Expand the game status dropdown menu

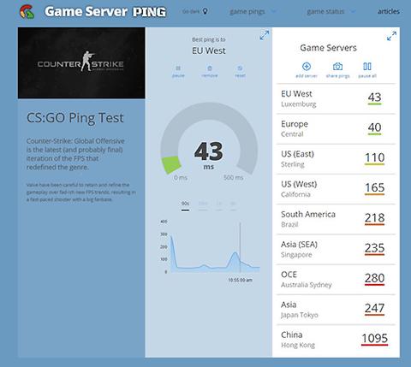tap(331, 12)
